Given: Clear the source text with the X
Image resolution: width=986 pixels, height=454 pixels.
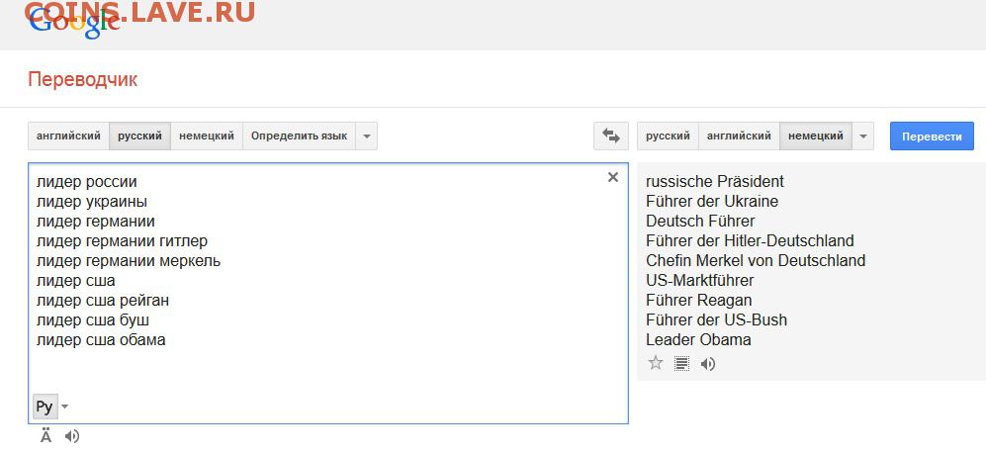Looking at the screenshot, I should (x=613, y=177).
